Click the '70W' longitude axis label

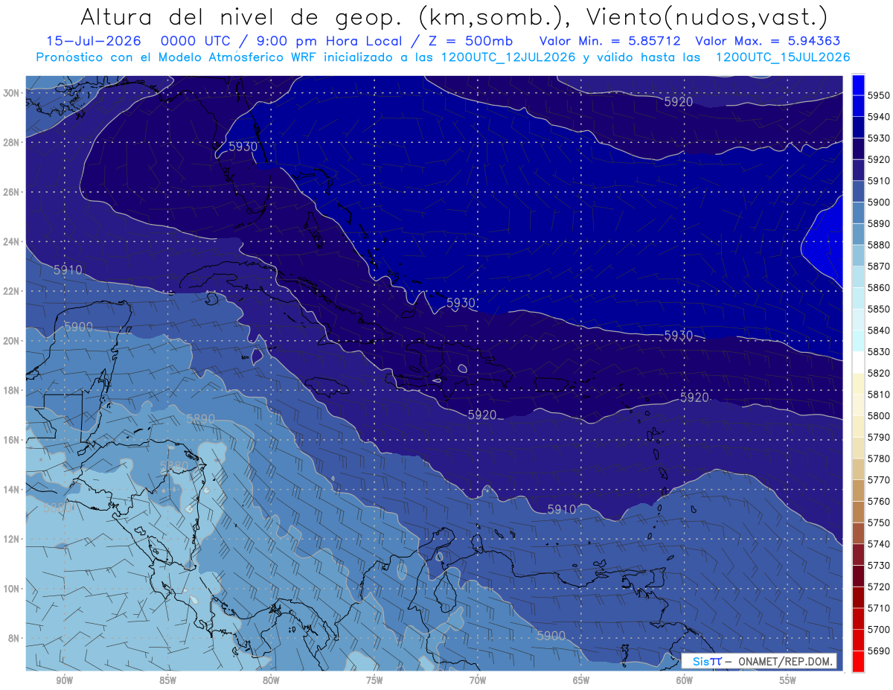pos(478,681)
